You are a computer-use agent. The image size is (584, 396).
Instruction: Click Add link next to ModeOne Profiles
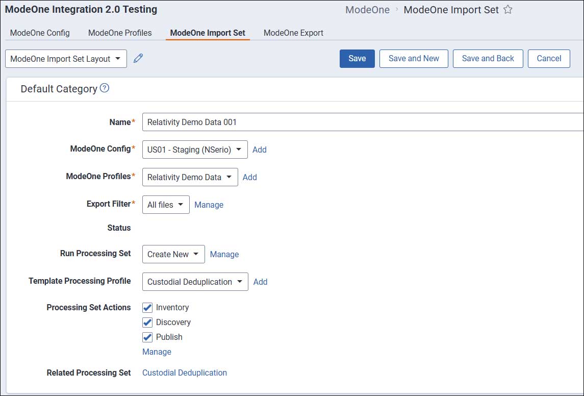(250, 177)
